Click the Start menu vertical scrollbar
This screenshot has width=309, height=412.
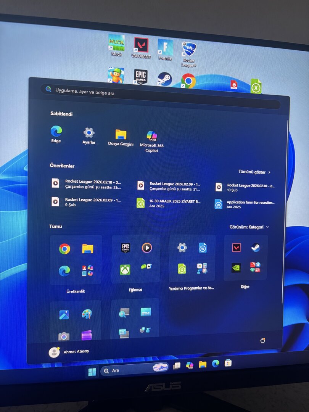point(285,211)
